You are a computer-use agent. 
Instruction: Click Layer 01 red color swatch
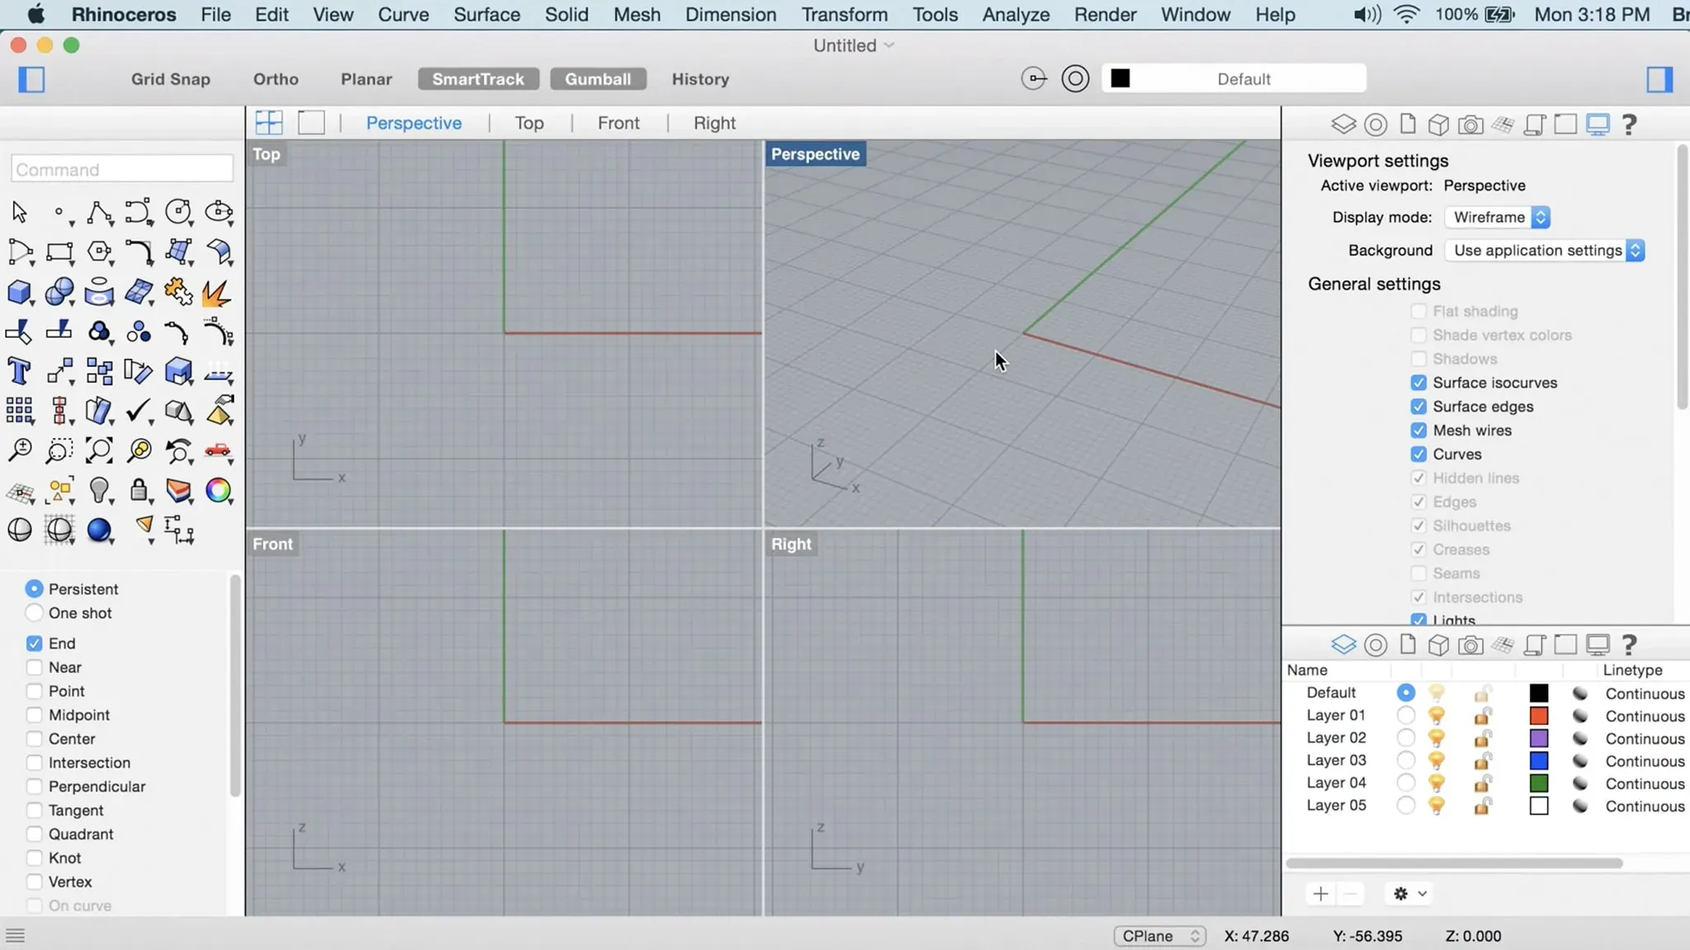1540,716
